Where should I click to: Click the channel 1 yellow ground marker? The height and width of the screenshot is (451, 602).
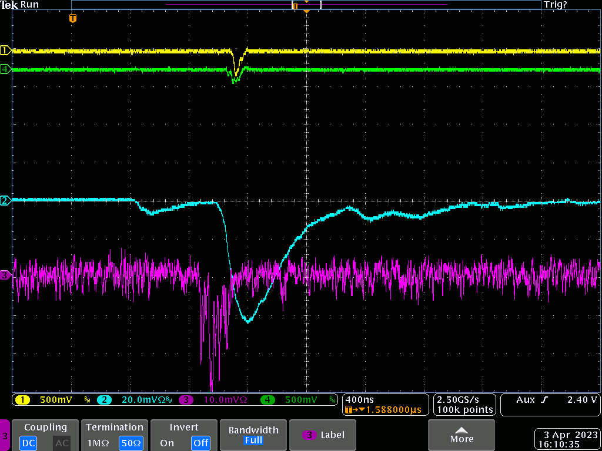[5, 51]
